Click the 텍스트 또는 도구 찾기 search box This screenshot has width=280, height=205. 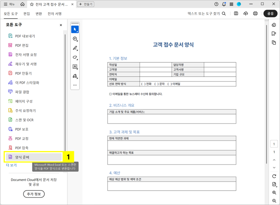[x=206, y=13]
